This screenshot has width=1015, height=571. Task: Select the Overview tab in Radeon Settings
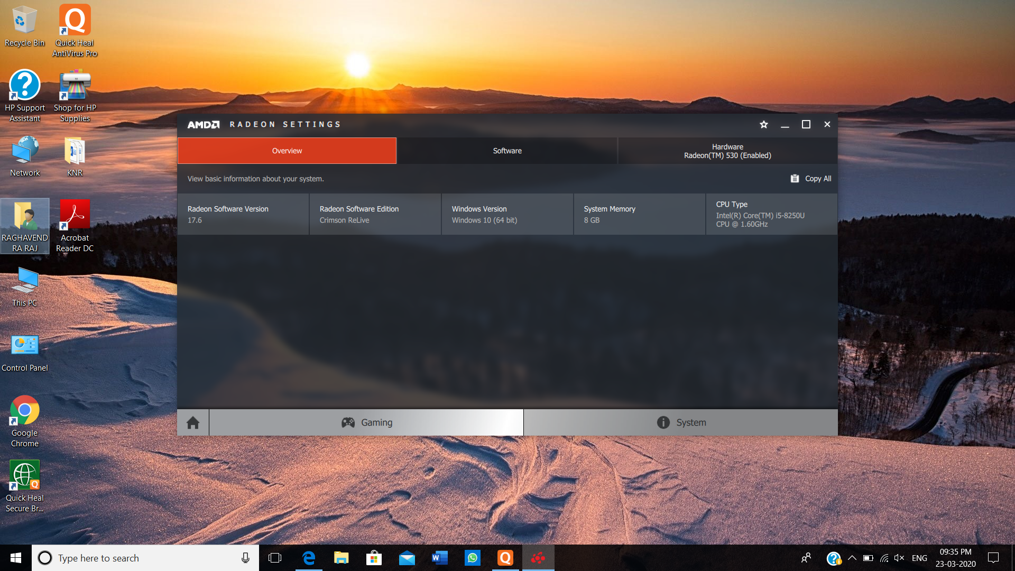pyautogui.click(x=287, y=151)
